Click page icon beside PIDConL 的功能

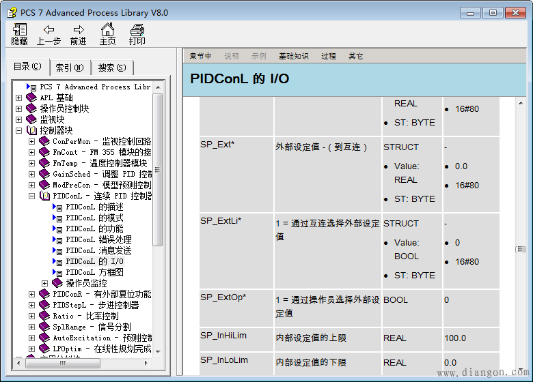point(57,229)
